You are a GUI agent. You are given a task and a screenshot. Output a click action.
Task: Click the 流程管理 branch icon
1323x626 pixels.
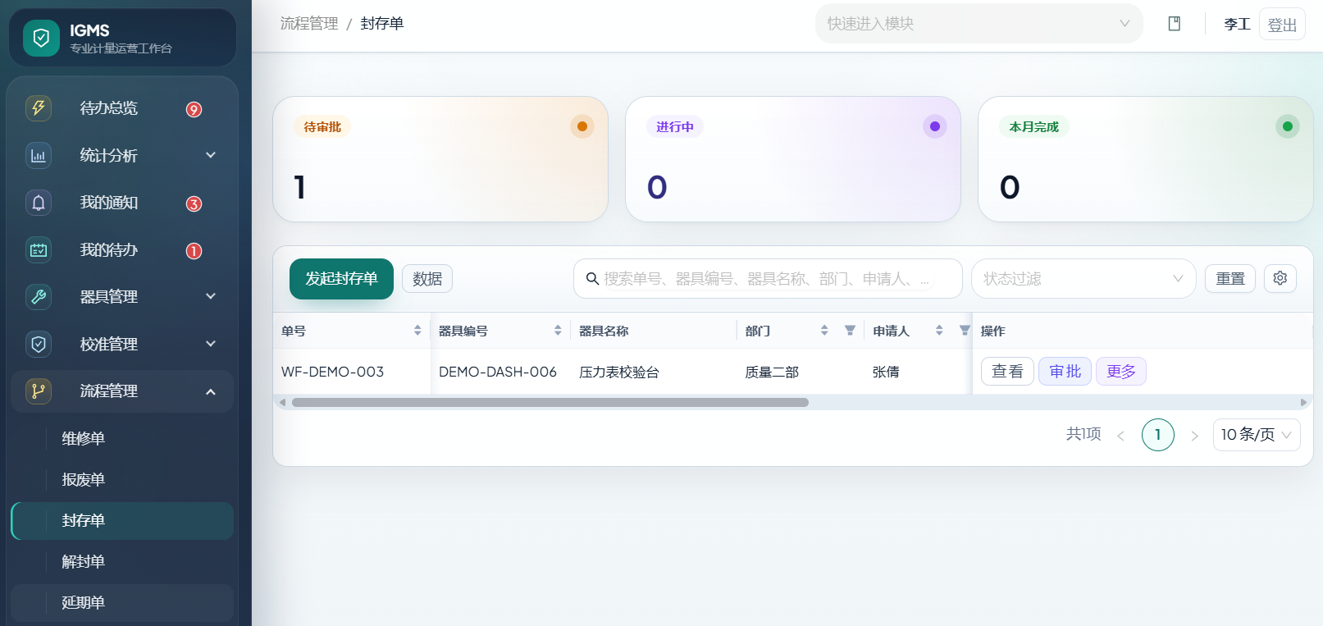tap(39, 391)
